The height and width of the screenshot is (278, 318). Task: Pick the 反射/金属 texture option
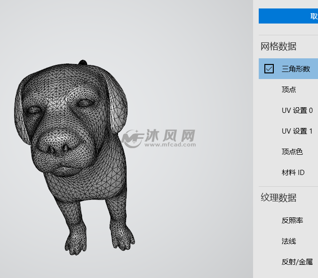click(297, 262)
